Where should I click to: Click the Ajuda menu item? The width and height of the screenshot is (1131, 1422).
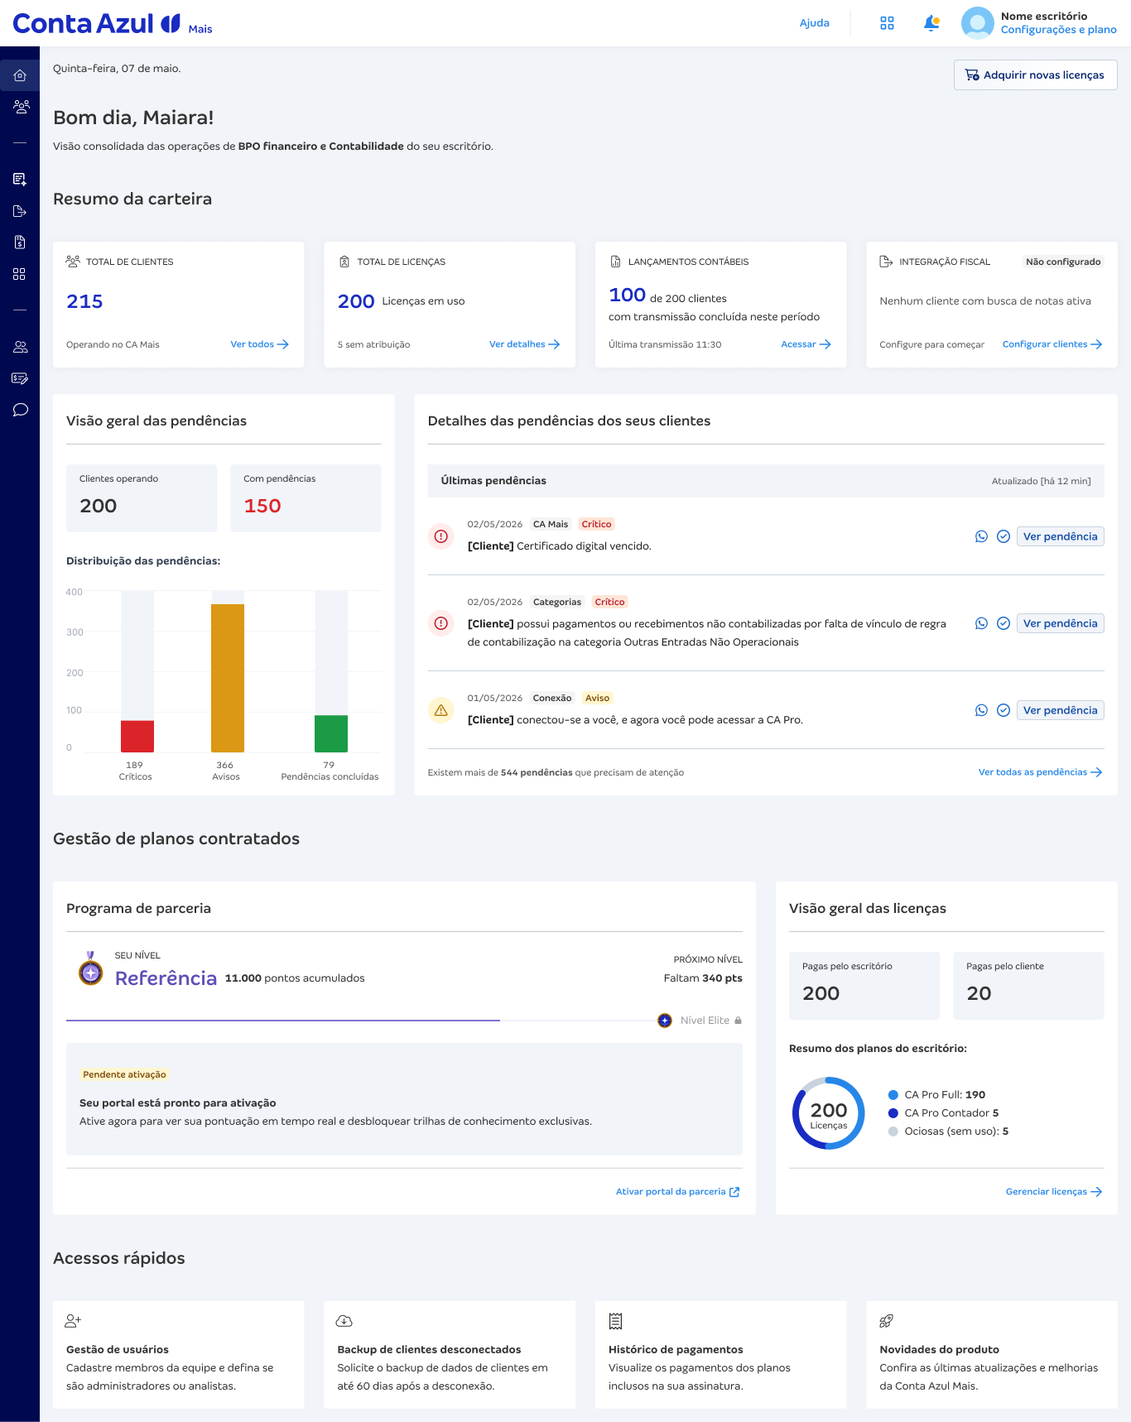pos(815,23)
